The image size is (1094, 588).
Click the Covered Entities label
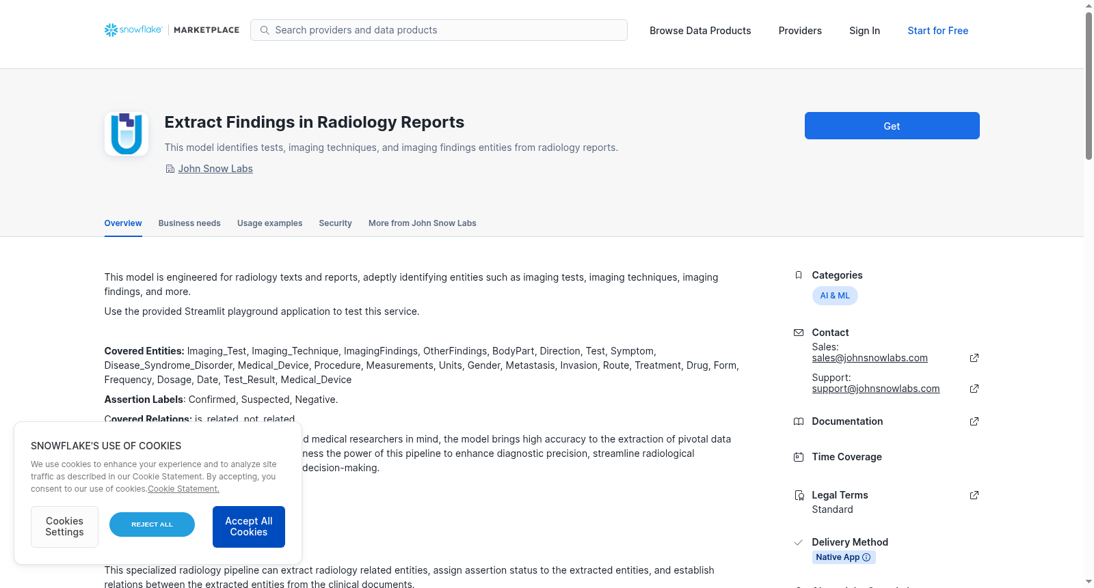(x=144, y=351)
